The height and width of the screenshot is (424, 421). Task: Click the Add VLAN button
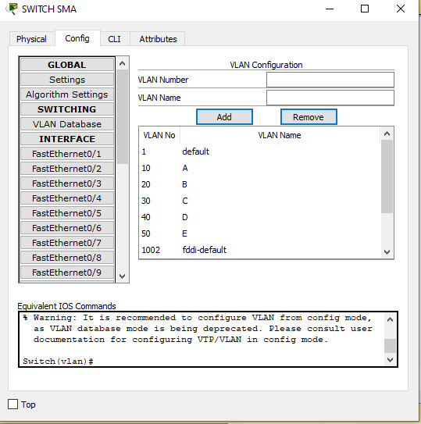224,117
